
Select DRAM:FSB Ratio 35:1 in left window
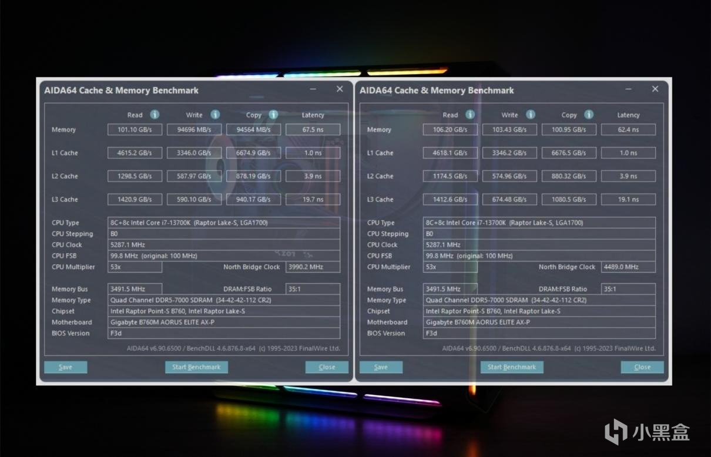click(313, 289)
